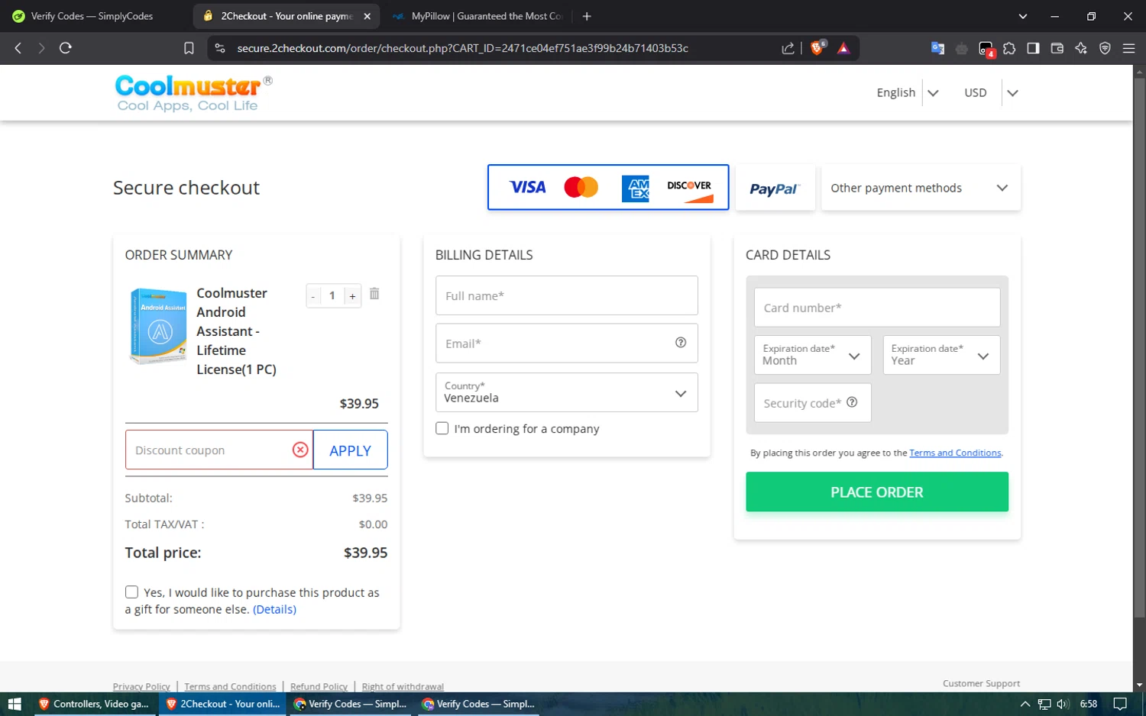Click the Security code help question icon
The width and height of the screenshot is (1146, 716).
pos(852,402)
